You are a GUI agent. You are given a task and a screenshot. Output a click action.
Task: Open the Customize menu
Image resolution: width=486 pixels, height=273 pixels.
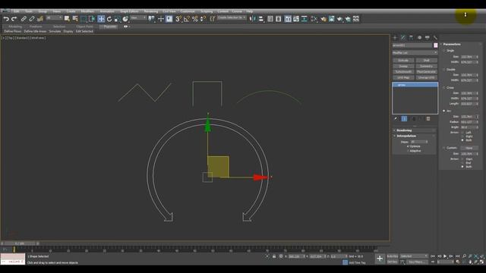click(188, 11)
